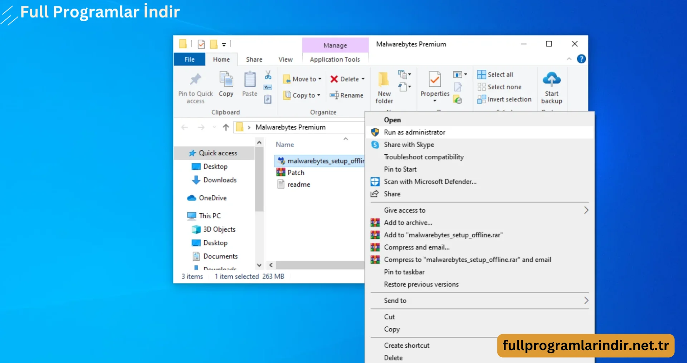
Task: Switch to the Share ribbon tab
Action: tap(254, 59)
